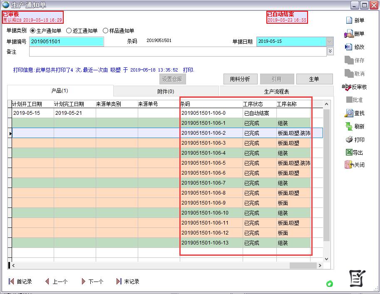The width and height of the screenshot is (380, 294).
Task: Expand the 备注 remarks field
Action: point(330,51)
